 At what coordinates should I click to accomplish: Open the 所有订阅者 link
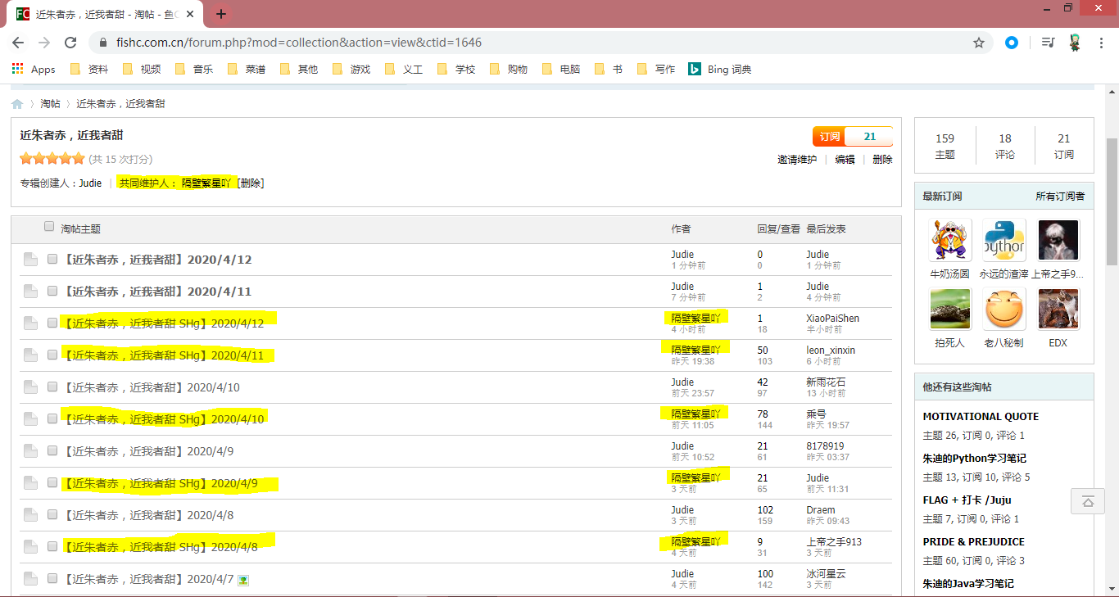(1060, 197)
